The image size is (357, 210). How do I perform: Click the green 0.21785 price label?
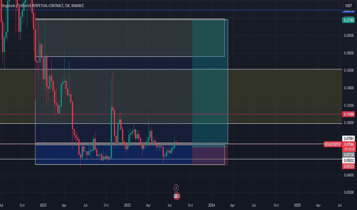349,20
